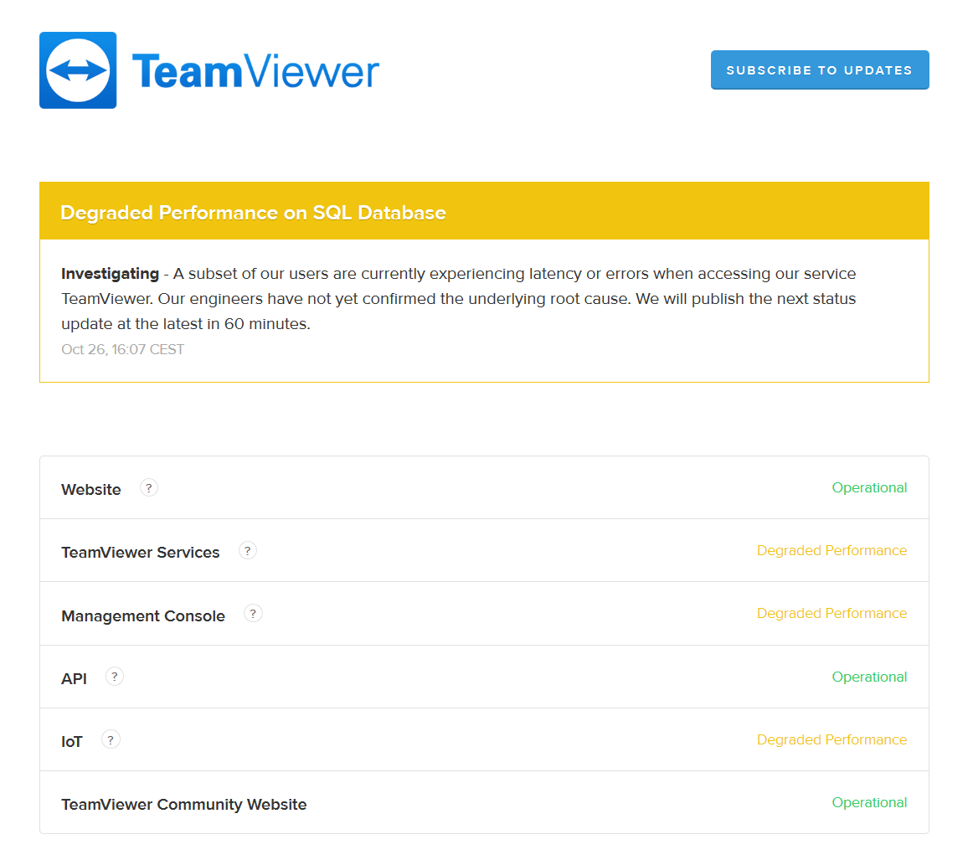The image size is (973, 860).
Task: Select the Oct 26, 16:07 CEST timestamp
Action: pos(122,349)
